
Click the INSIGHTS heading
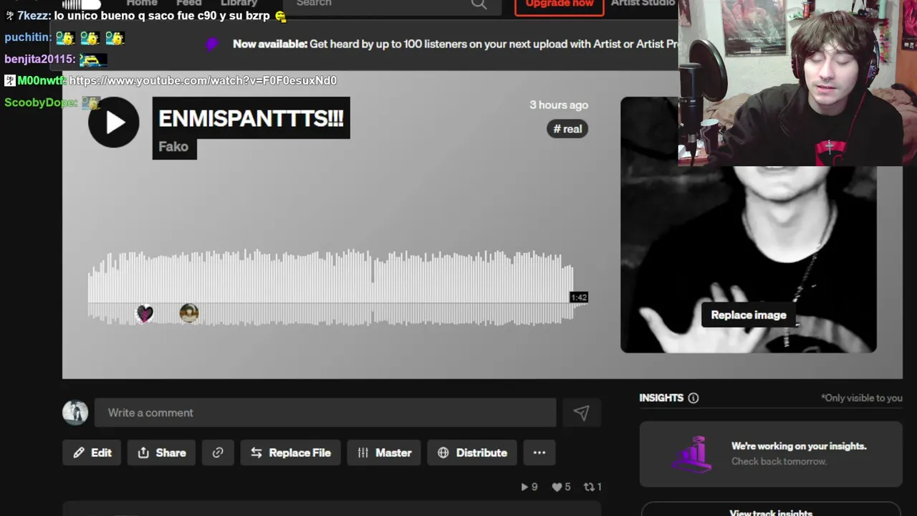tap(661, 398)
